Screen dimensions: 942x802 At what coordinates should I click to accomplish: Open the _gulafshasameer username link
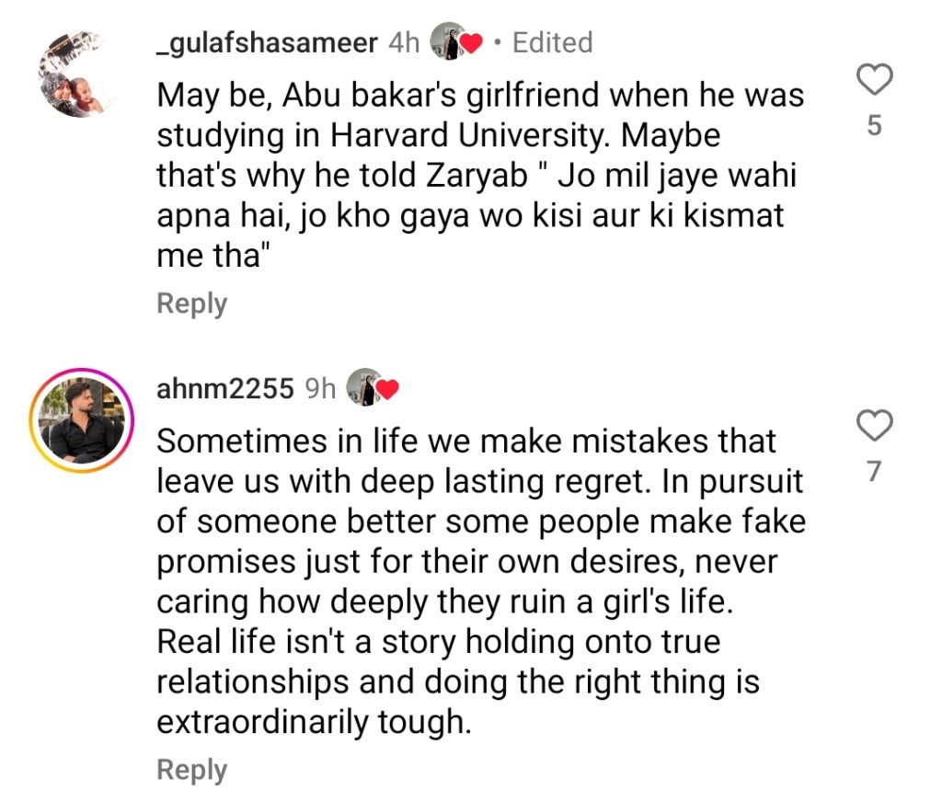coord(267,43)
